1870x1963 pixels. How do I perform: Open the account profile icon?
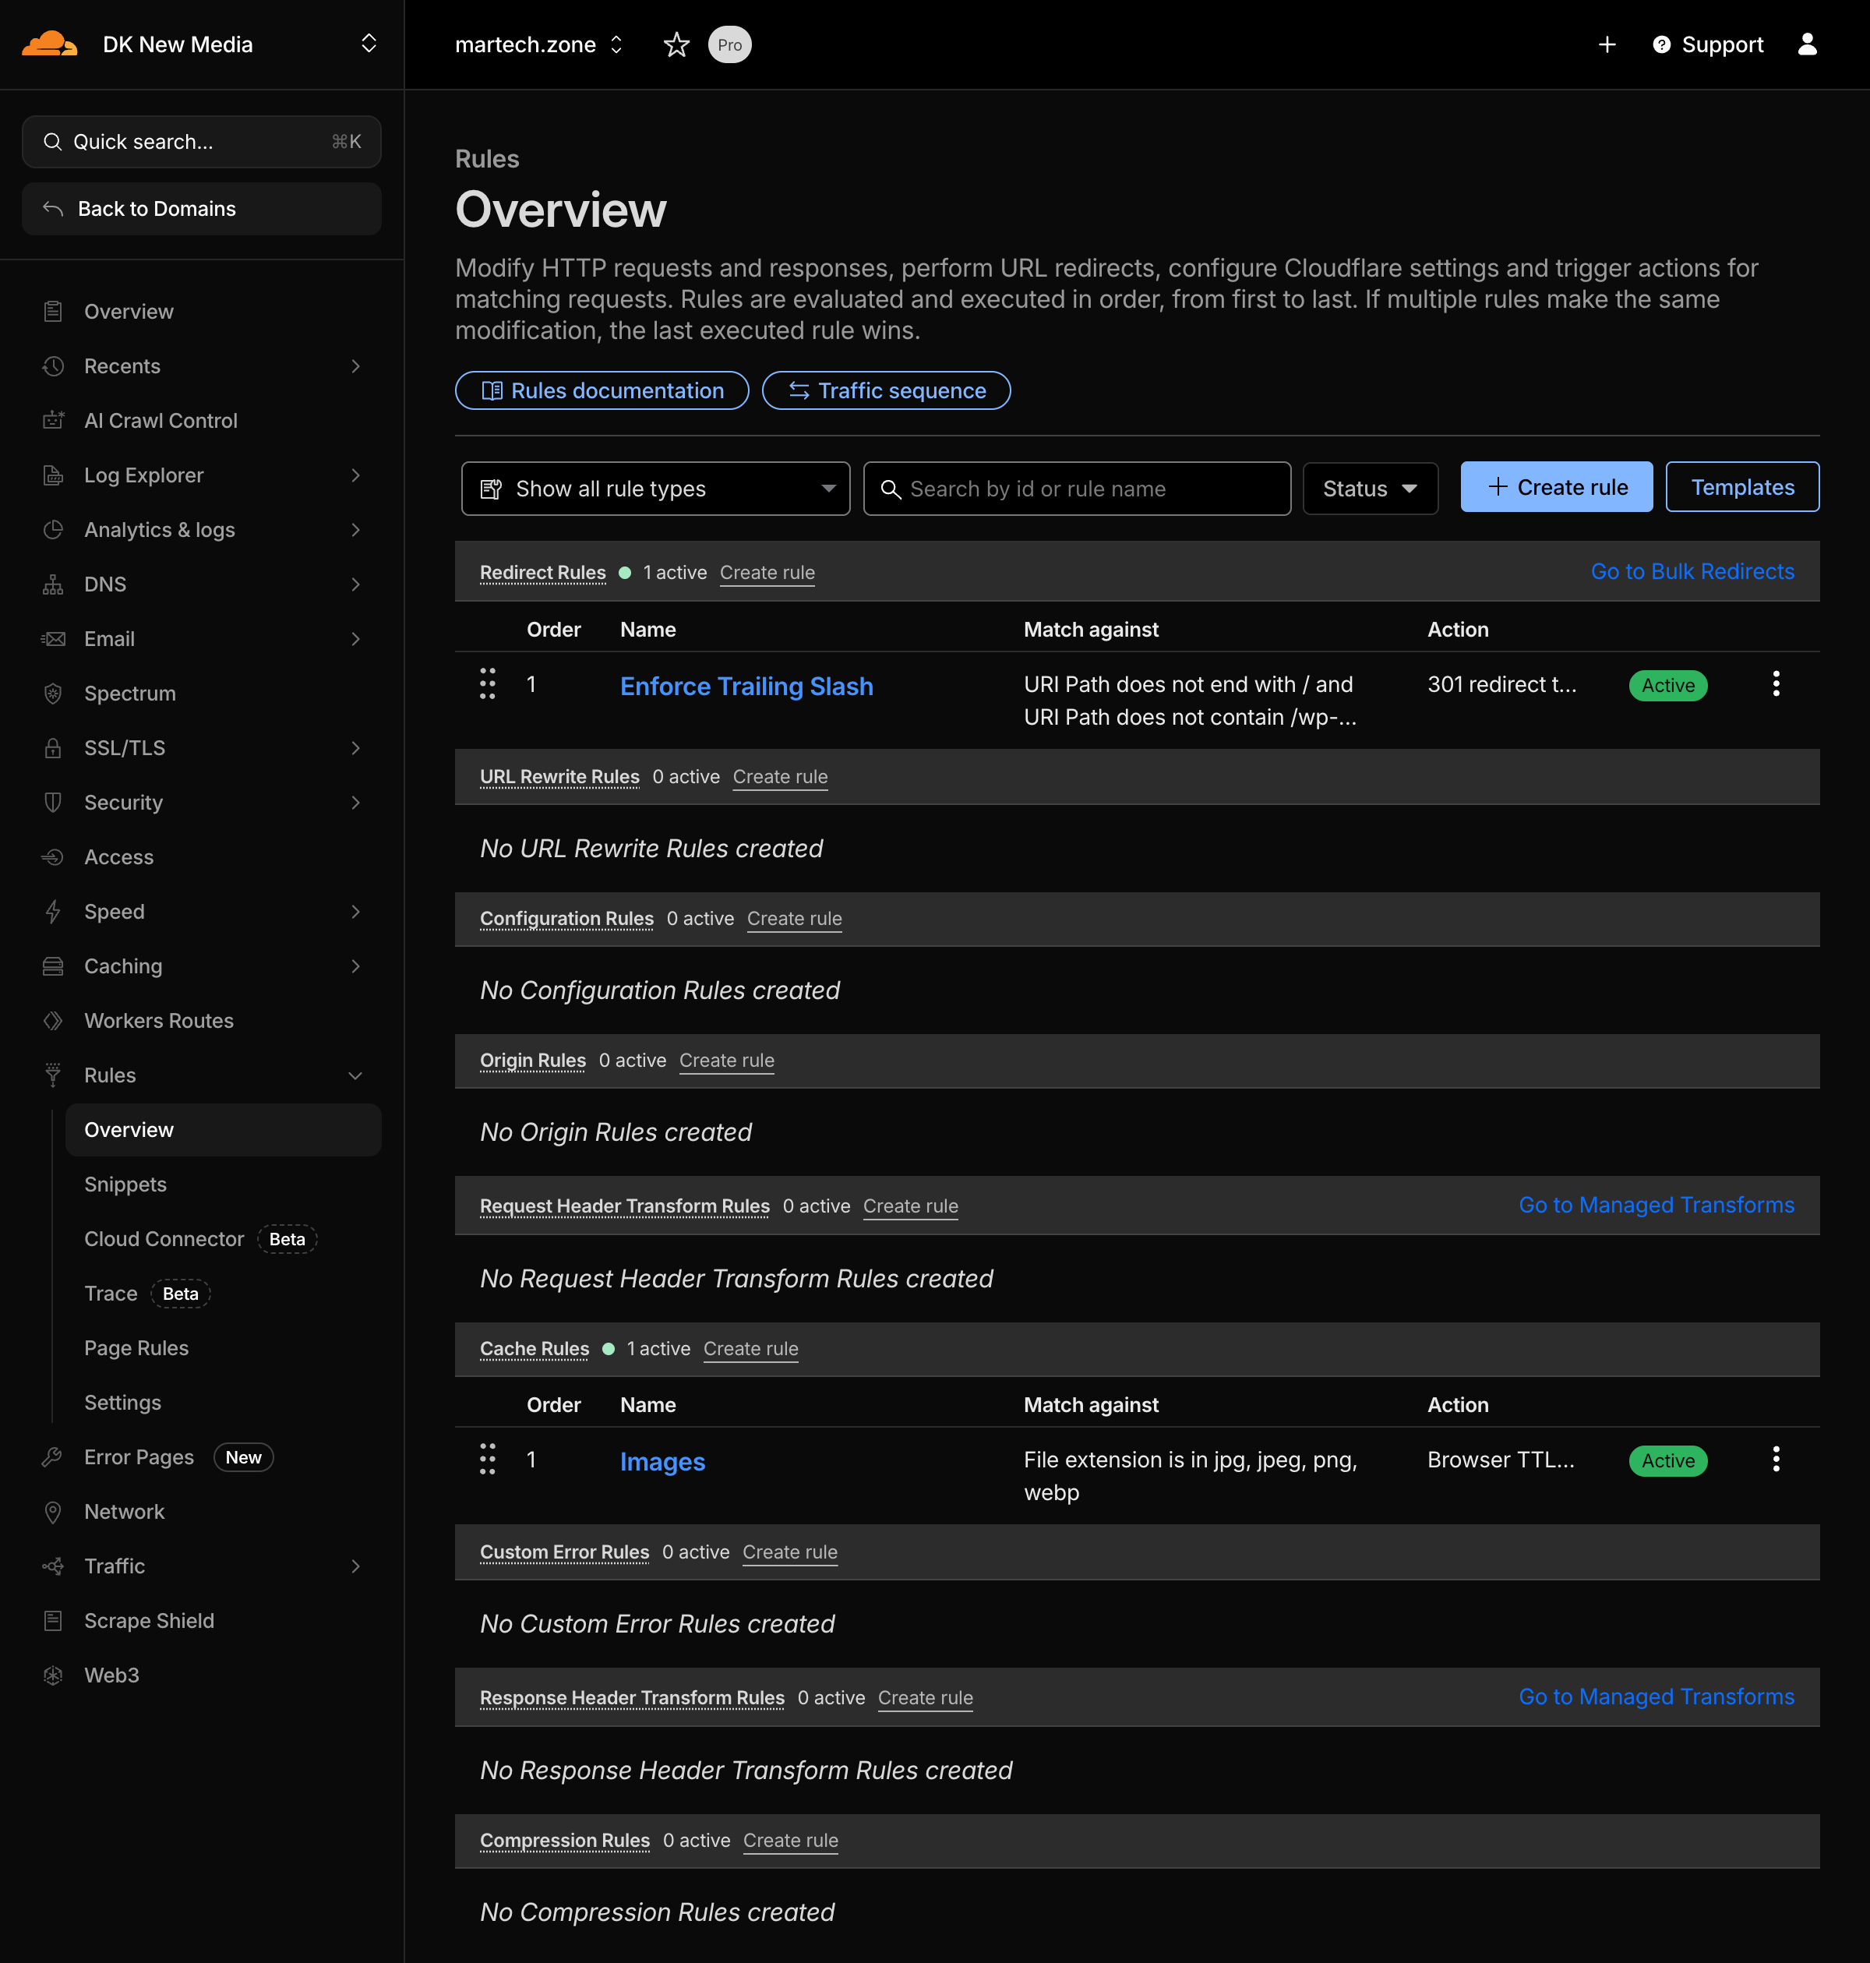(1807, 44)
